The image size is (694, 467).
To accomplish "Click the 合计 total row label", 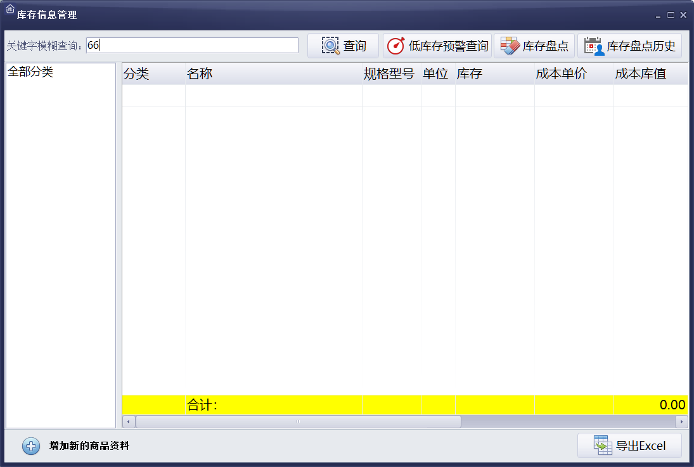I will coord(202,405).
